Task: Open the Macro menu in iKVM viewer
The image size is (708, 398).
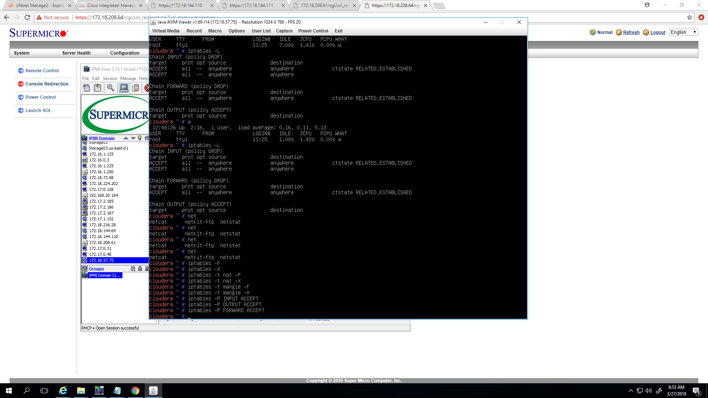Action: (215, 31)
